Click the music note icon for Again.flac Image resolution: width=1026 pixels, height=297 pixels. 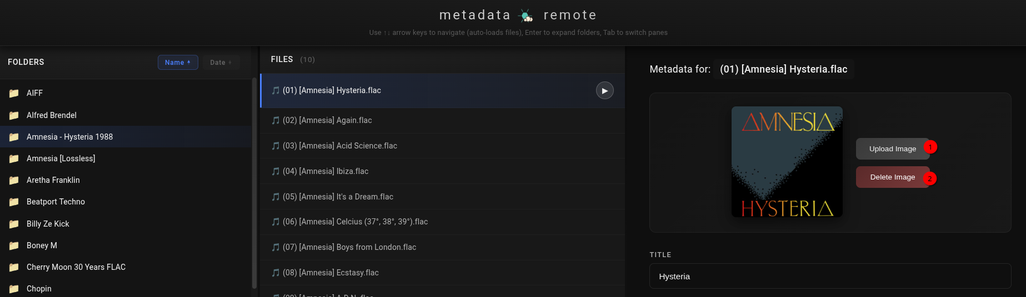[276, 120]
